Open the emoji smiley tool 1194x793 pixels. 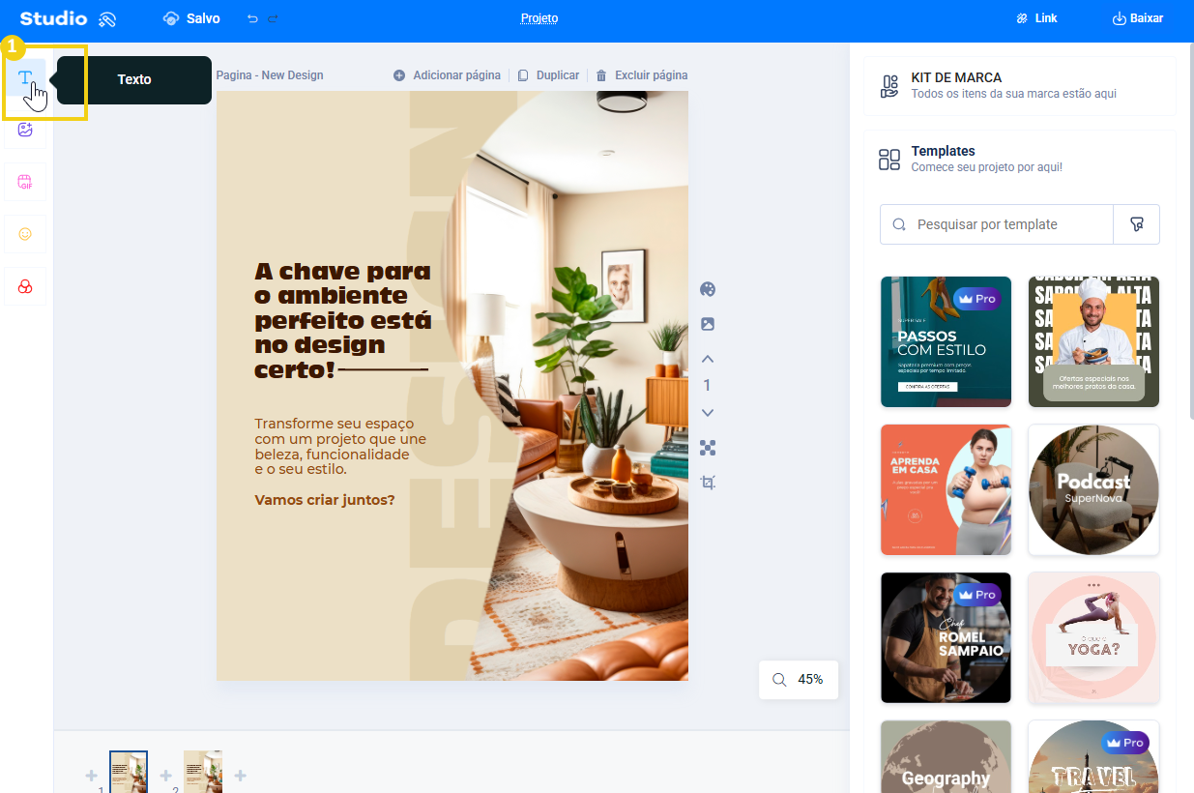(x=25, y=234)
